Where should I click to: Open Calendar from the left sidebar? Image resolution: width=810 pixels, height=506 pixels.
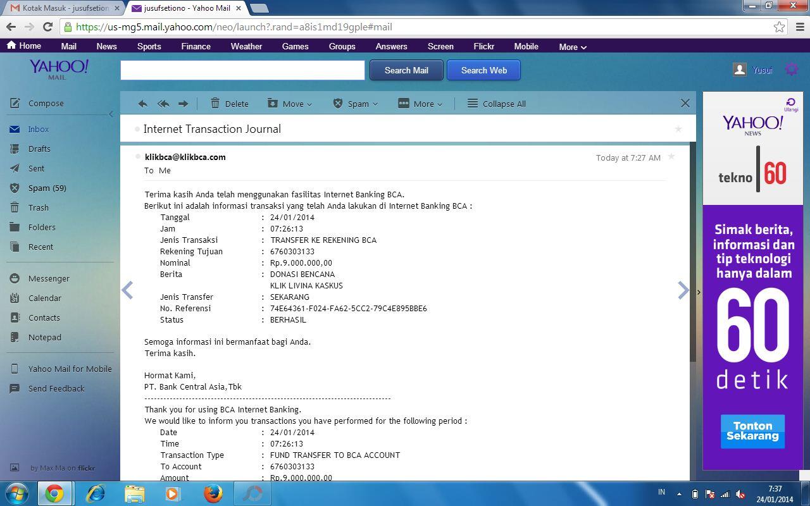(x=44, y=298)
